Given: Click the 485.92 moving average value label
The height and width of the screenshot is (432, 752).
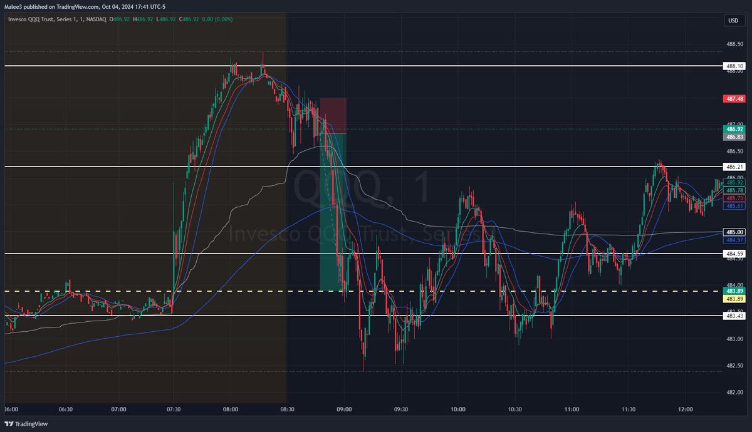Looking at the screenshot, I should coord(734,183).
